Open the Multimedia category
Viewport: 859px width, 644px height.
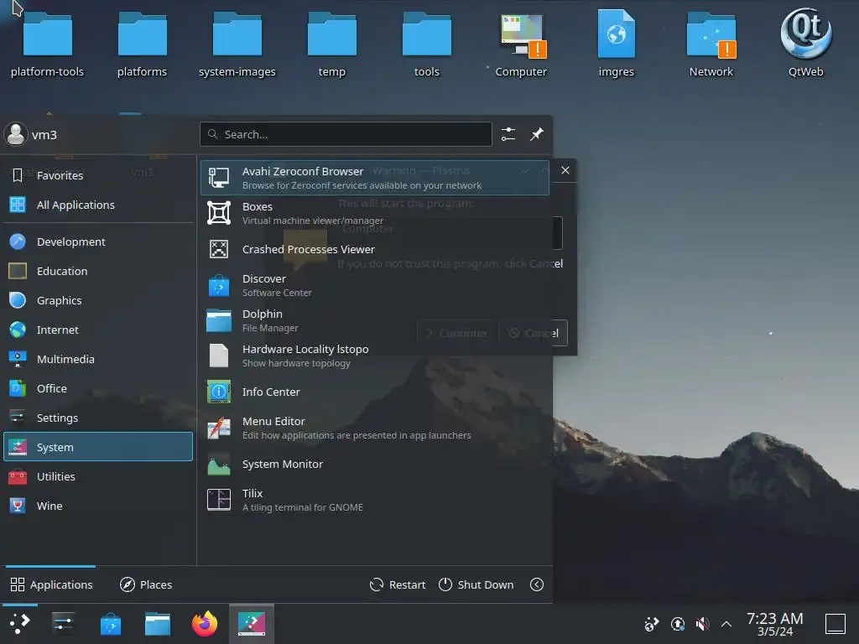pyautogui.click(x=98, y=359)
